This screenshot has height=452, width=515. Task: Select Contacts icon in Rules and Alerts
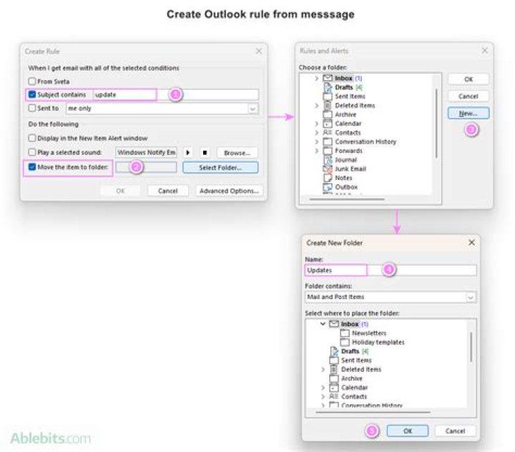(328, 132)
